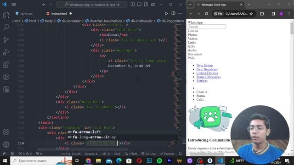
Task: Start Go Live server
Action: coord(148,154)
